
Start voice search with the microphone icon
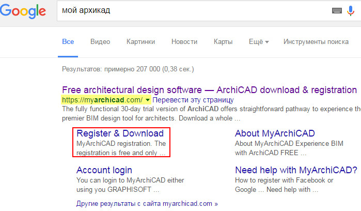click(x=351, y=11)
